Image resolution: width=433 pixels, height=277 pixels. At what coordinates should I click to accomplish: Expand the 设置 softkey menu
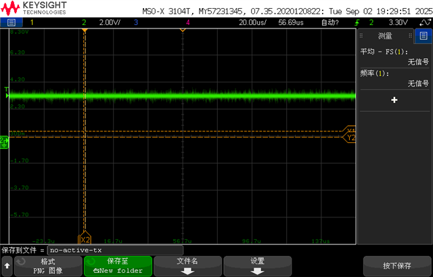click(257, 266)
